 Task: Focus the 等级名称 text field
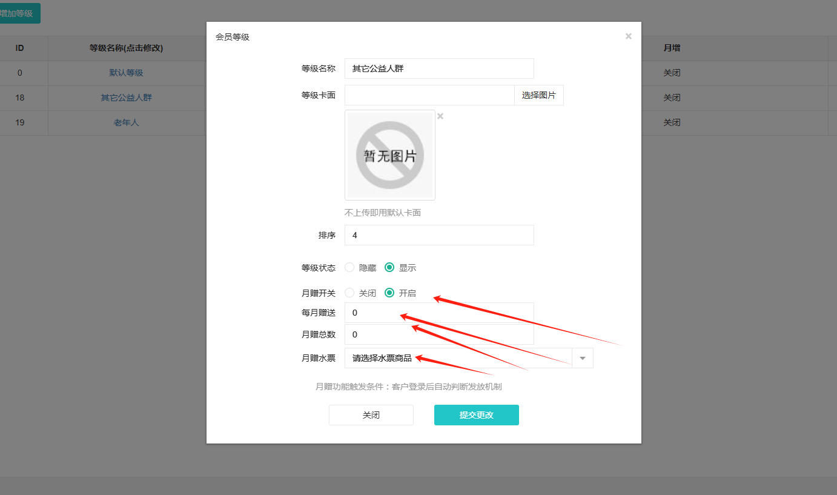pos(438,68)
